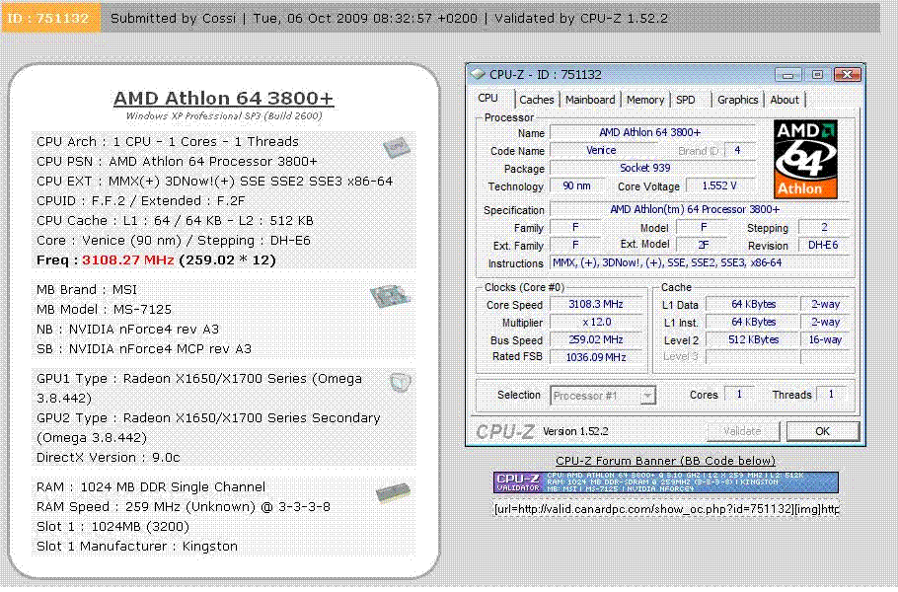Click the Name field AMD Athlon 64 3800+
Screen dimensions: 898x592
(x=652, y=132)
